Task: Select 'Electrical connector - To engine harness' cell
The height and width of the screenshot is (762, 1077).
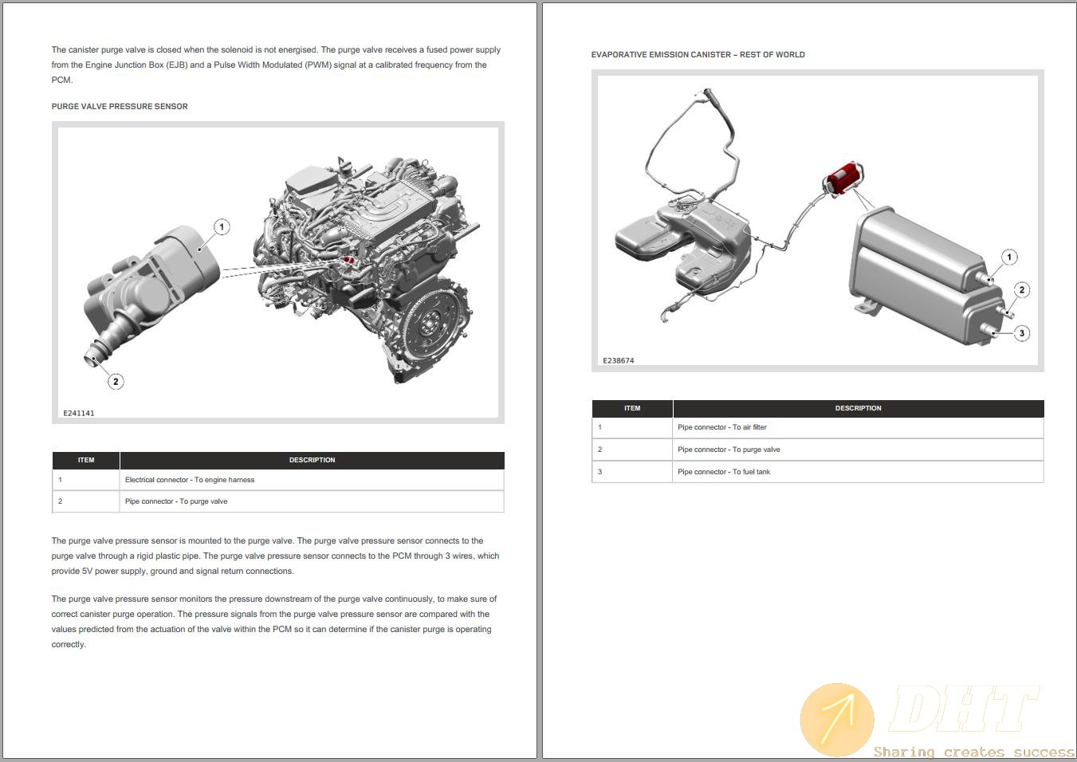Action: [312, 480]
